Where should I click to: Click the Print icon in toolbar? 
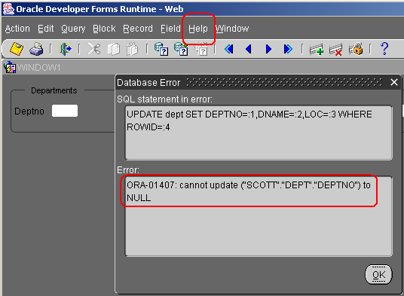pyautogui.click(x=36, y=49)
